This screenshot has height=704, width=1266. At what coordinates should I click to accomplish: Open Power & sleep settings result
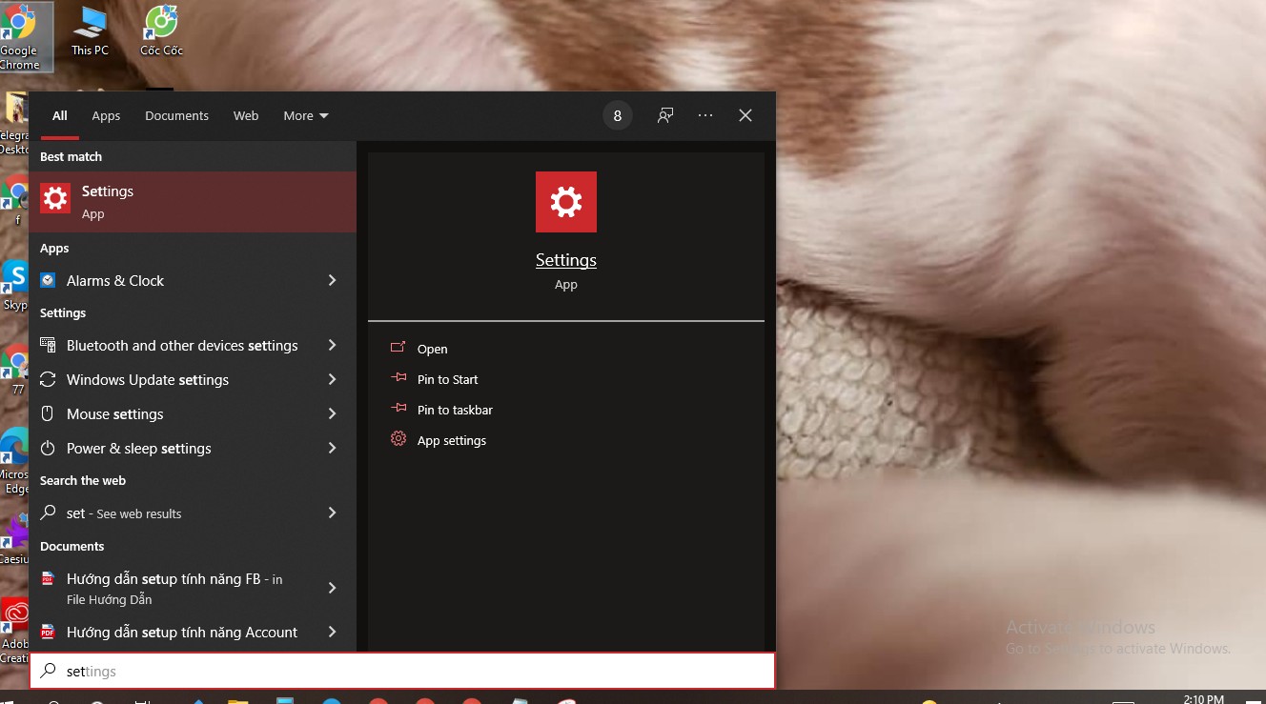click(x=193, y=448)
